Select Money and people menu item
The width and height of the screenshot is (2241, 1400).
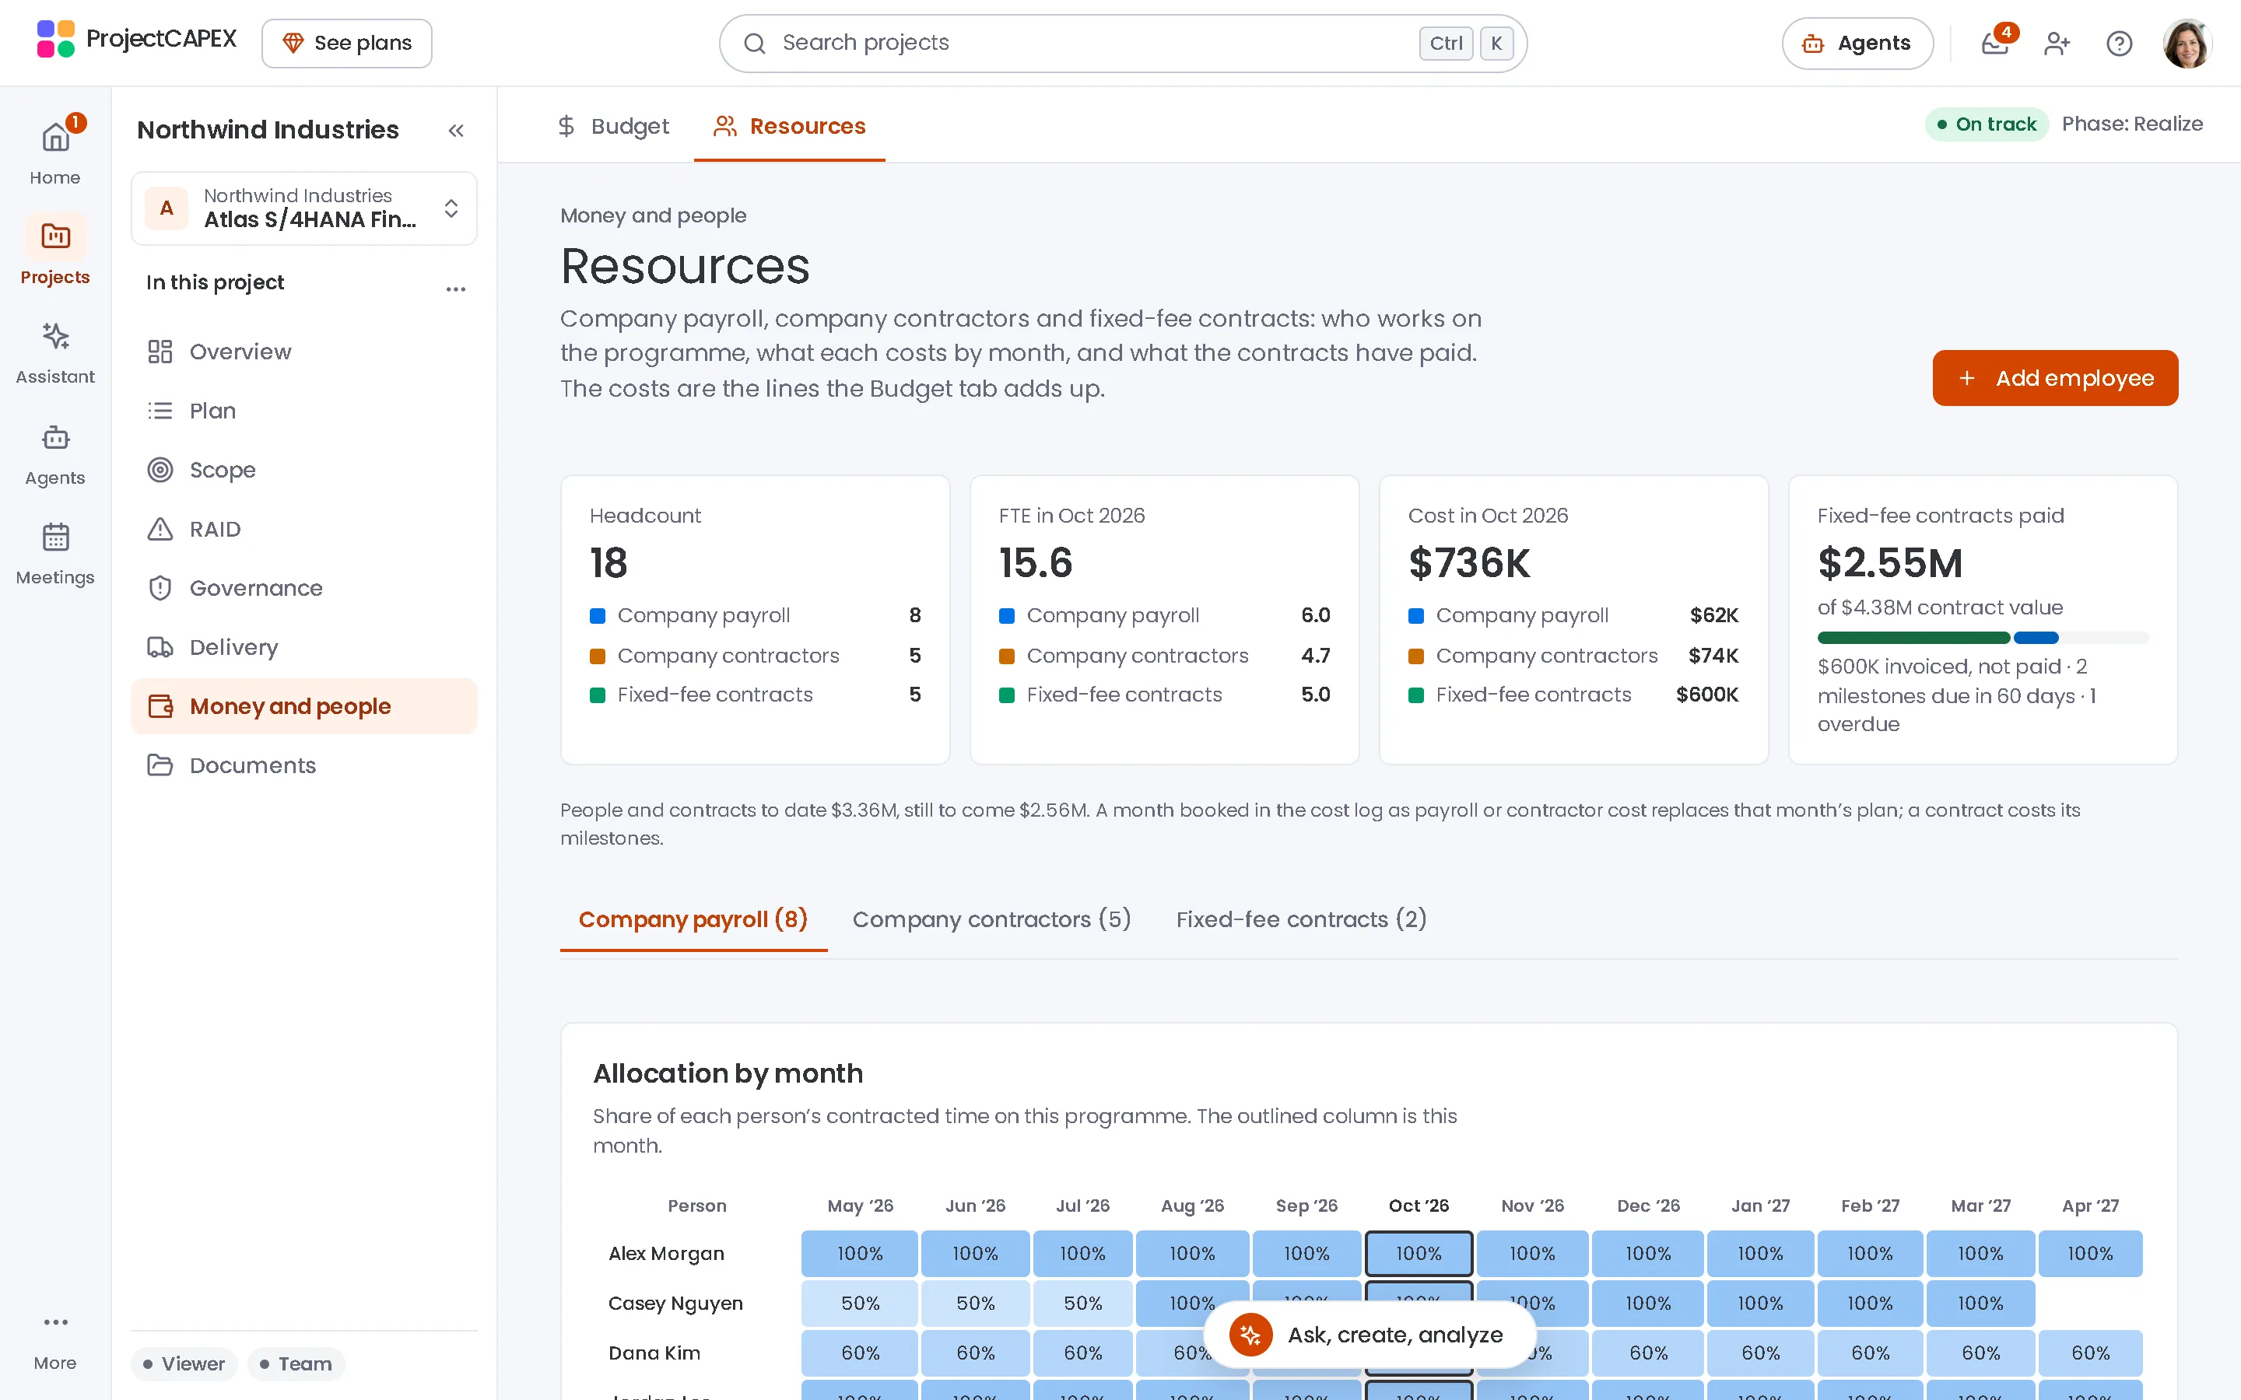coord(303,706)
